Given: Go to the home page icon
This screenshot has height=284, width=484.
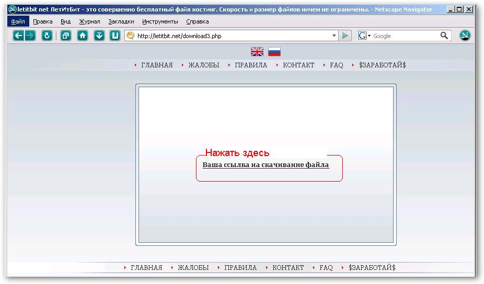Looking at the screenshot, I should [83, 36].
